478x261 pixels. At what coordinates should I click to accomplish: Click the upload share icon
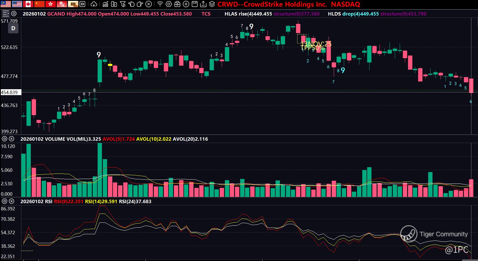203,4
